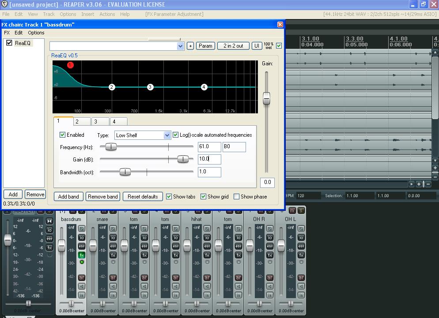Click the Reset defaults button

click(143, 197)
